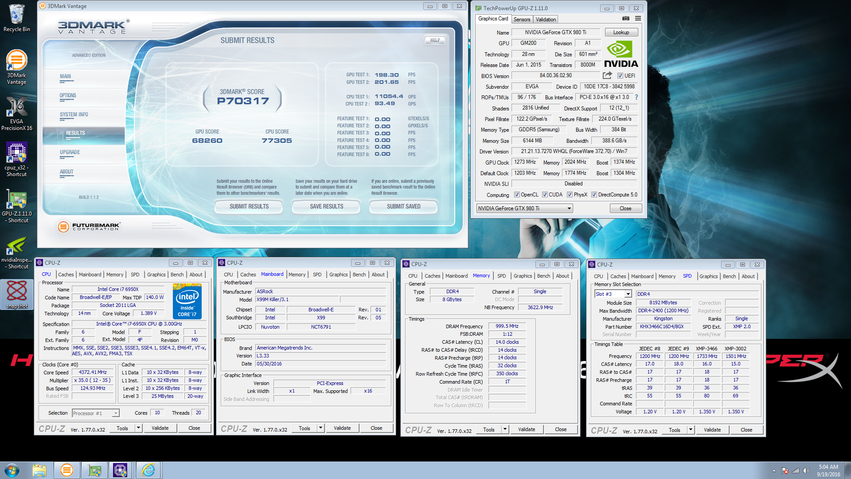The image size is (851, 479).
Task: Switch to the Validation tab in GPU-Z
Action: 546,20
